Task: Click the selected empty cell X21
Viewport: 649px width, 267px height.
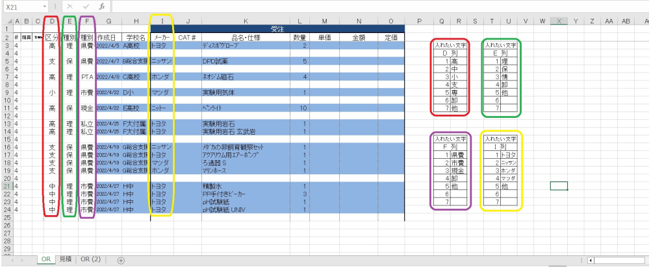Action: click(x=559, y=186)
